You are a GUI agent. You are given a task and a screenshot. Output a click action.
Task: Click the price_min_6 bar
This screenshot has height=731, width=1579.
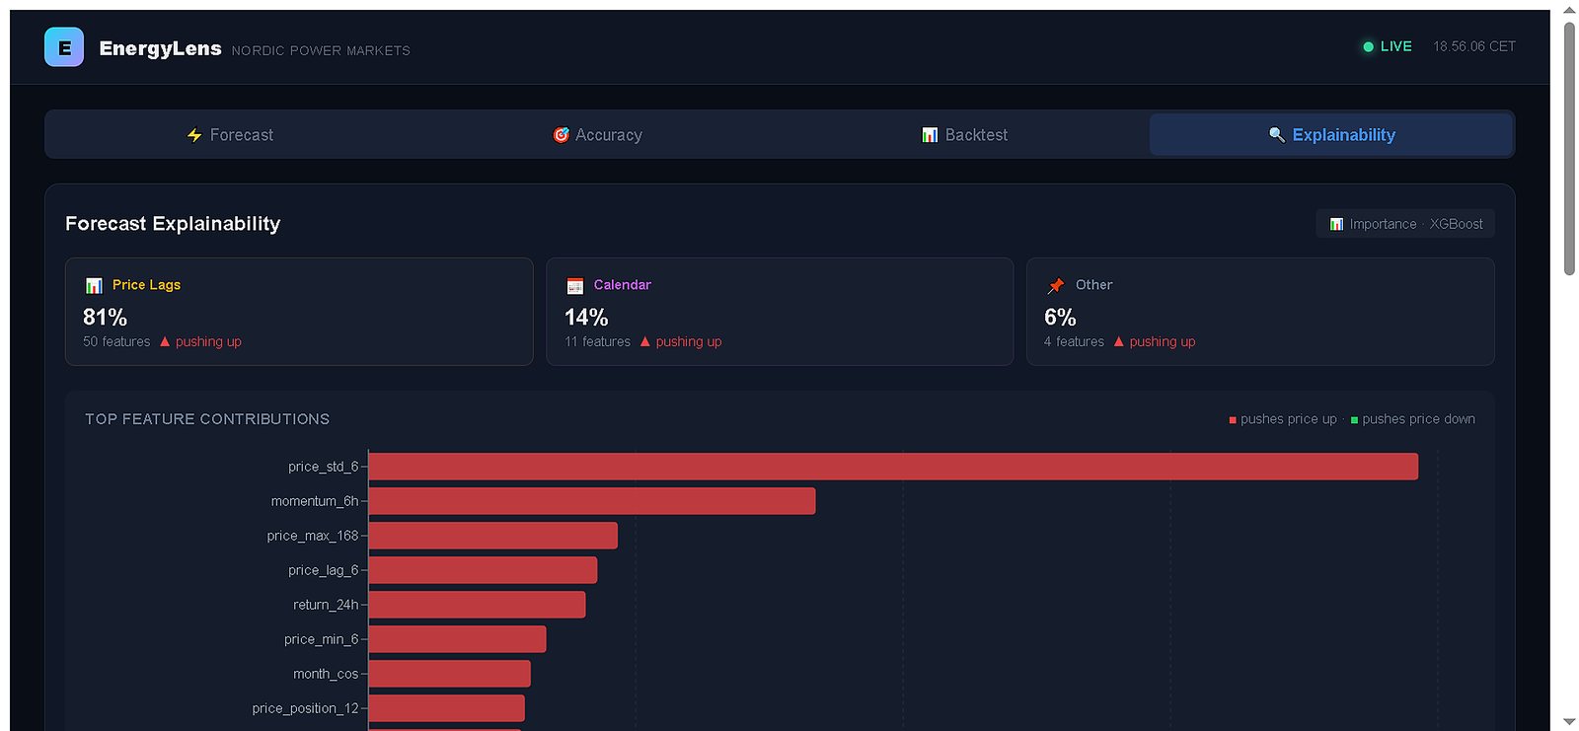tap(457, 639)
